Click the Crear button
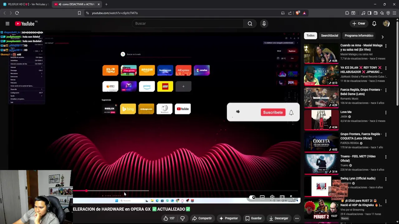Image resolution: width=399 pixels, height=224 pixels. pos(358,23)
